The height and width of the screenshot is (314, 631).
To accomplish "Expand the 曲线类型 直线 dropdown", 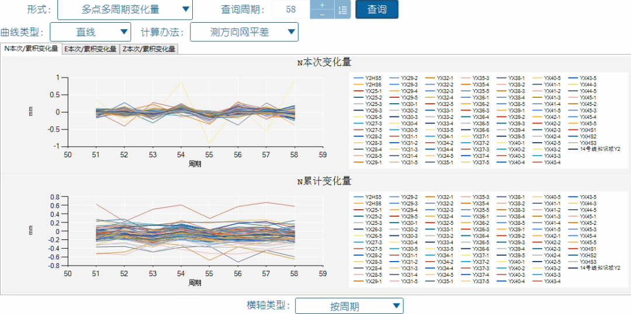I will 91,32.
